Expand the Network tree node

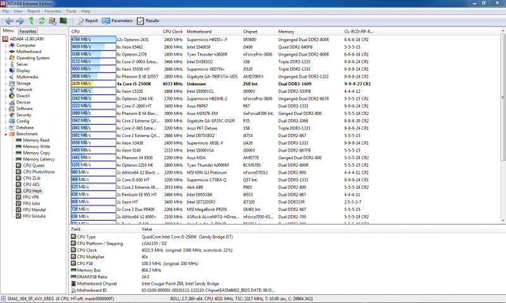pyautogui.click(x=6, y=90)
